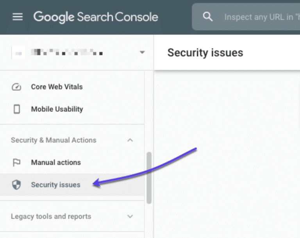This screenshot has width=300, height=238.
Task: Click the sidebar vertical scrollbar
Action: tap(149, 178)
